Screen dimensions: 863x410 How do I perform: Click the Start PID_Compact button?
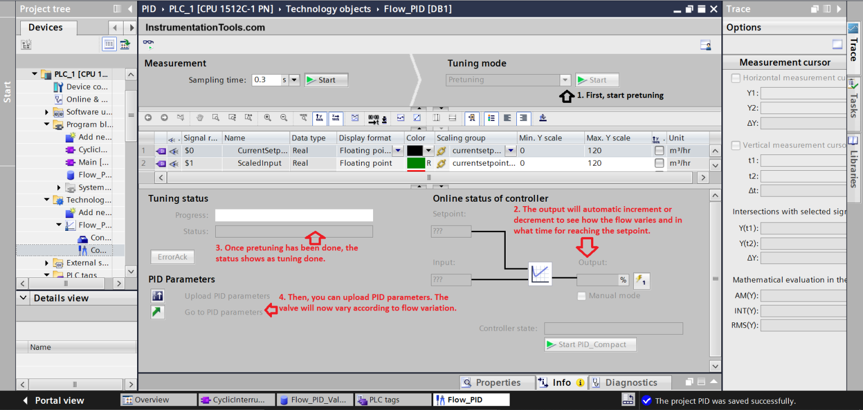(x=591, y=344)
